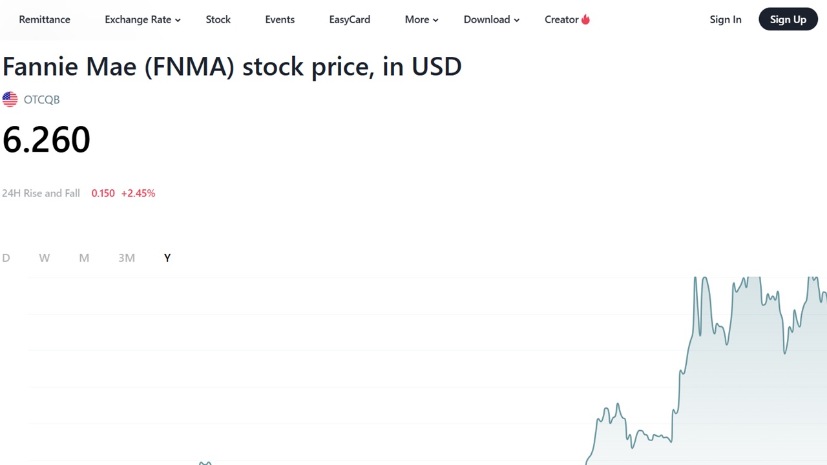Click the OTCQB exchange label

click(41, 99)
